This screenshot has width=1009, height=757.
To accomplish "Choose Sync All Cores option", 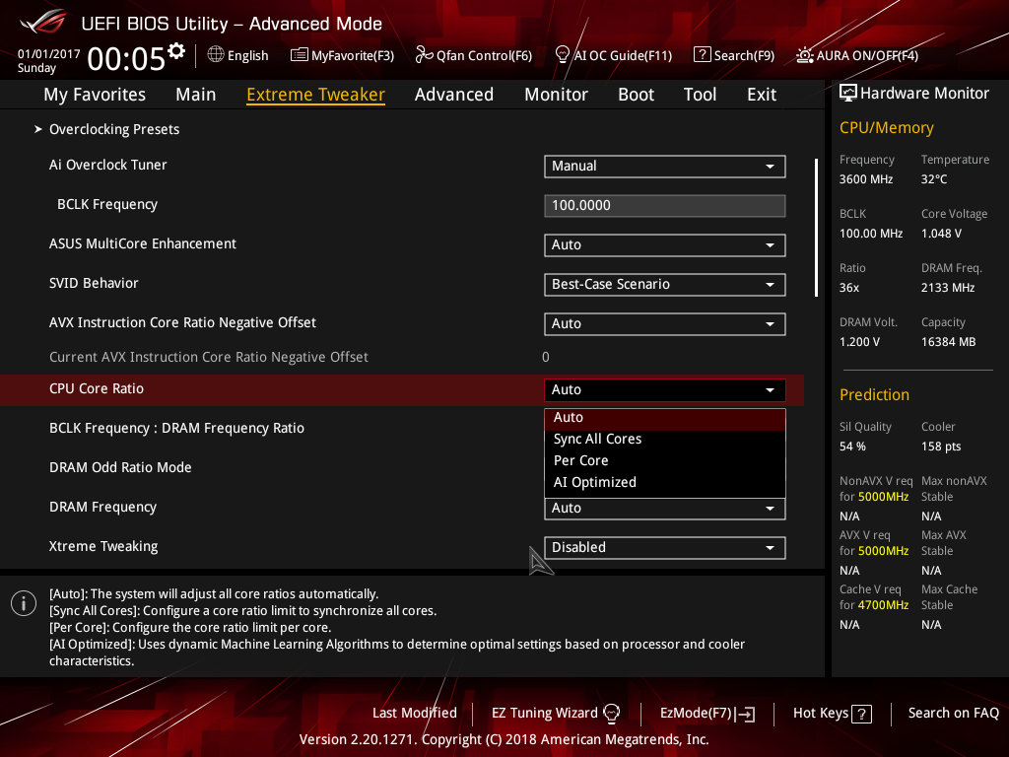I will point(665,439).
